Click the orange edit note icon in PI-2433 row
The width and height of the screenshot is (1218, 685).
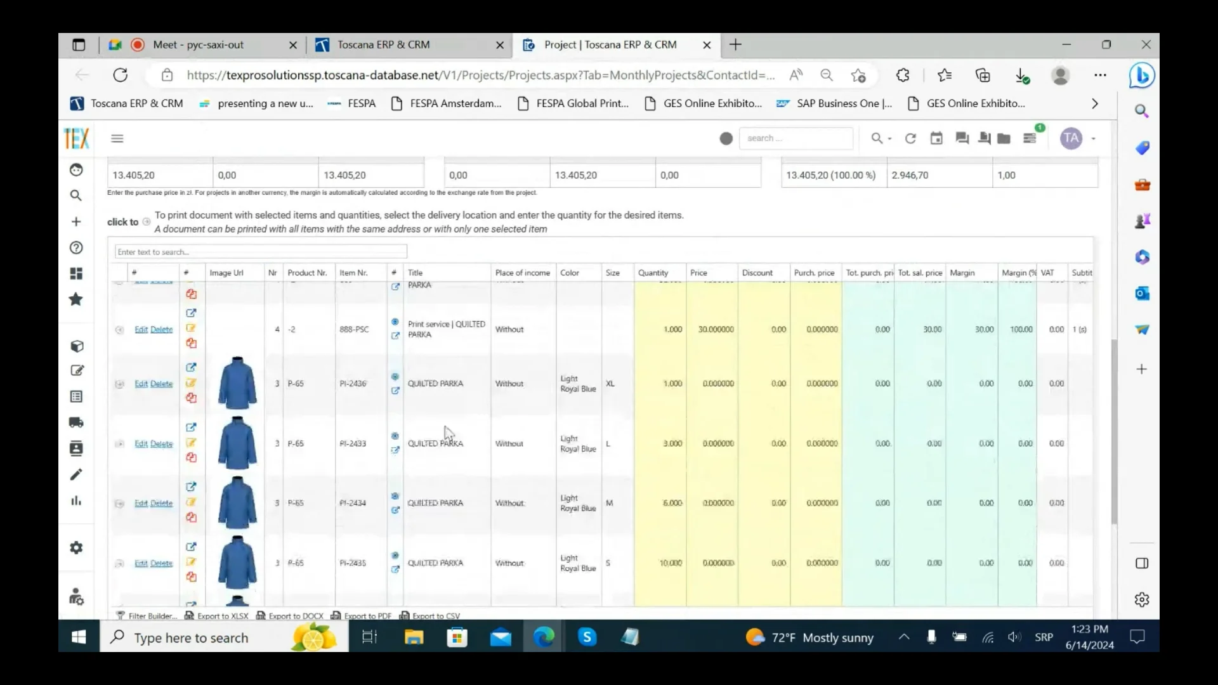pos(191,443)
